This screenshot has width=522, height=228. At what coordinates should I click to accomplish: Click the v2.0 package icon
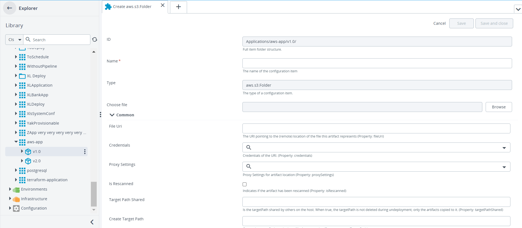click(28, 161)
